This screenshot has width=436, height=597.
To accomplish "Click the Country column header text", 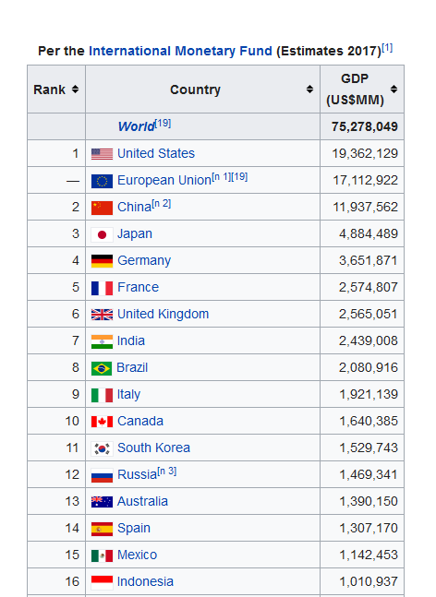I will [195, 90].
